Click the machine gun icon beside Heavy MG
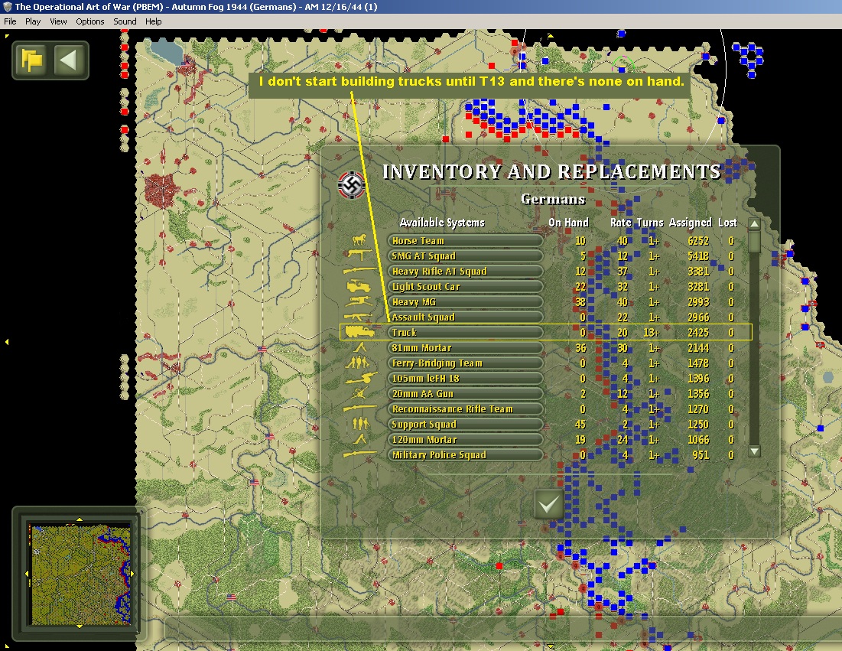 point(359,301)
